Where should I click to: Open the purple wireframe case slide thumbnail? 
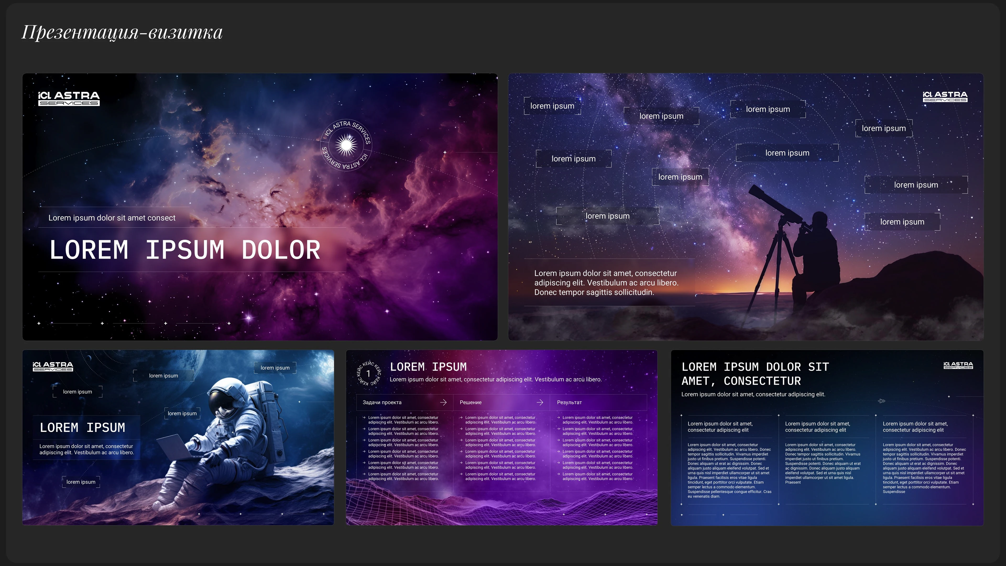pyautogui.click(x=502, y=438)
